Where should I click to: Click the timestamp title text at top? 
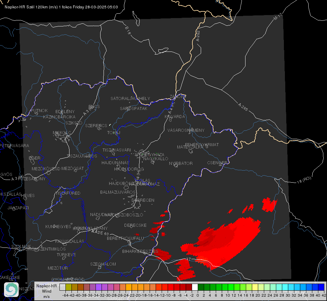coord(61,7)
